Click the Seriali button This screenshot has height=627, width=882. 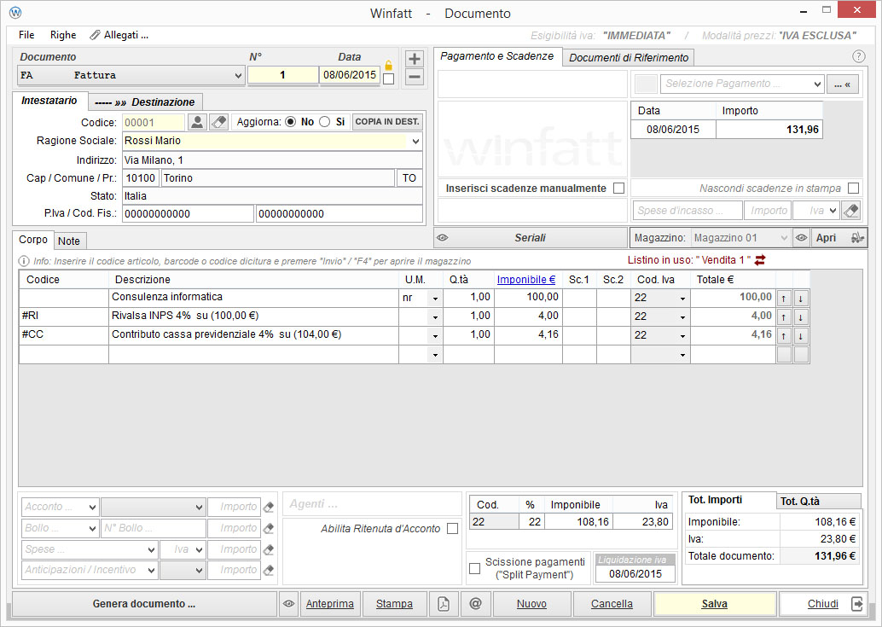click(531, 238)
